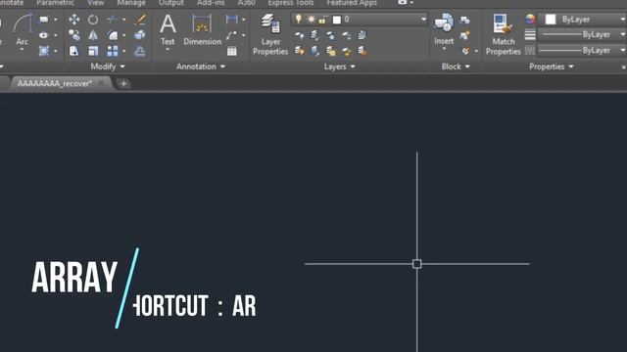627x352 pixels.
Task: Click the layer Isolate icon
Action: coord(314,35)
